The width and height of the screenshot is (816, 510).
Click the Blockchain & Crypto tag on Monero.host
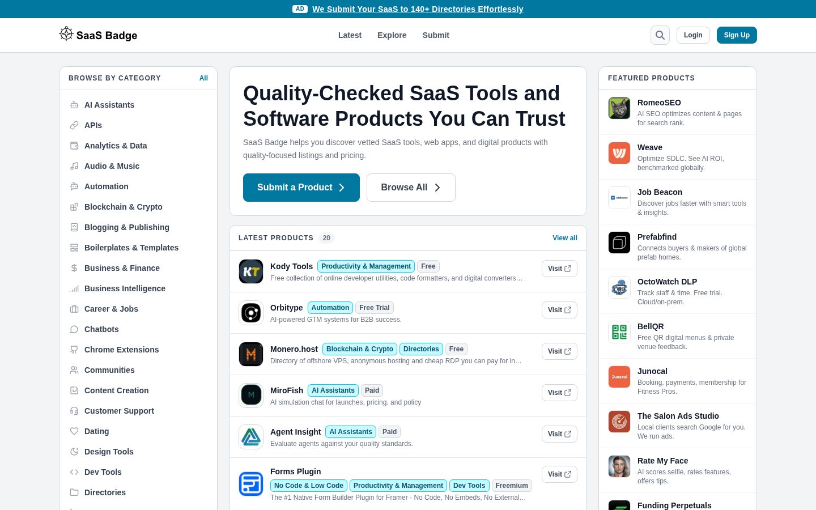pos(360,349)
